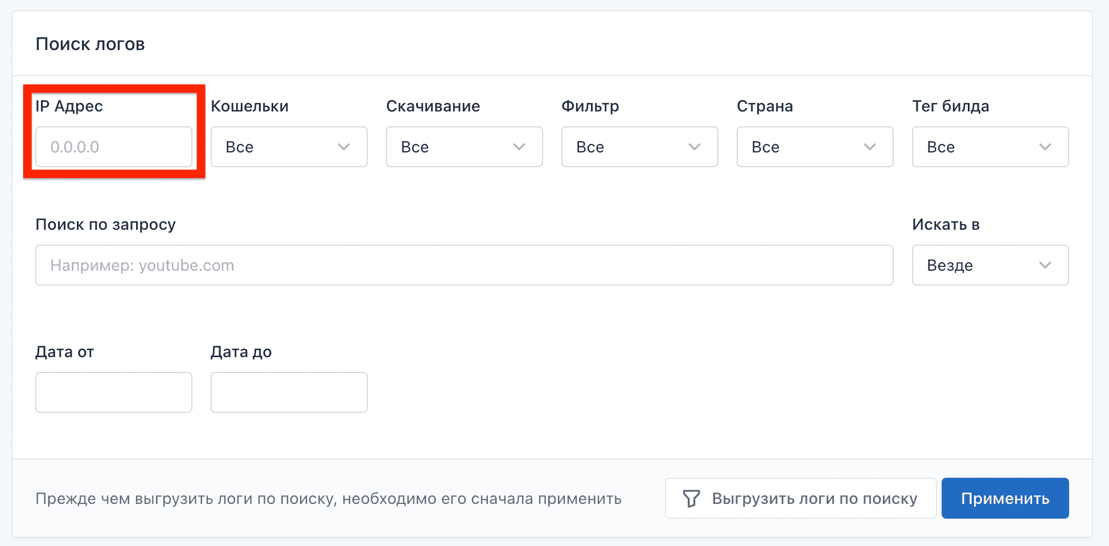The width and height of the screenshot is (1109, 546).
Task: Click the Поиск по запросу label
Action: 105,225
